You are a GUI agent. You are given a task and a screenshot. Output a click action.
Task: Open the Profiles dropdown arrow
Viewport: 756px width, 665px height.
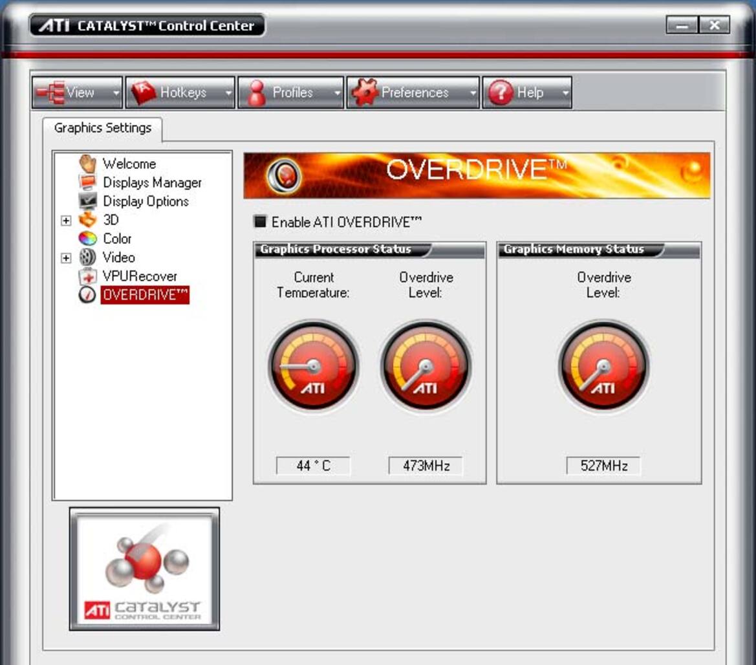pos(337,93)
